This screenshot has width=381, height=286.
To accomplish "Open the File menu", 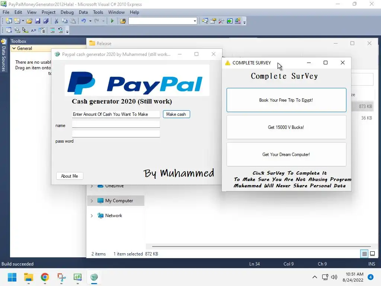I will 6,12.
